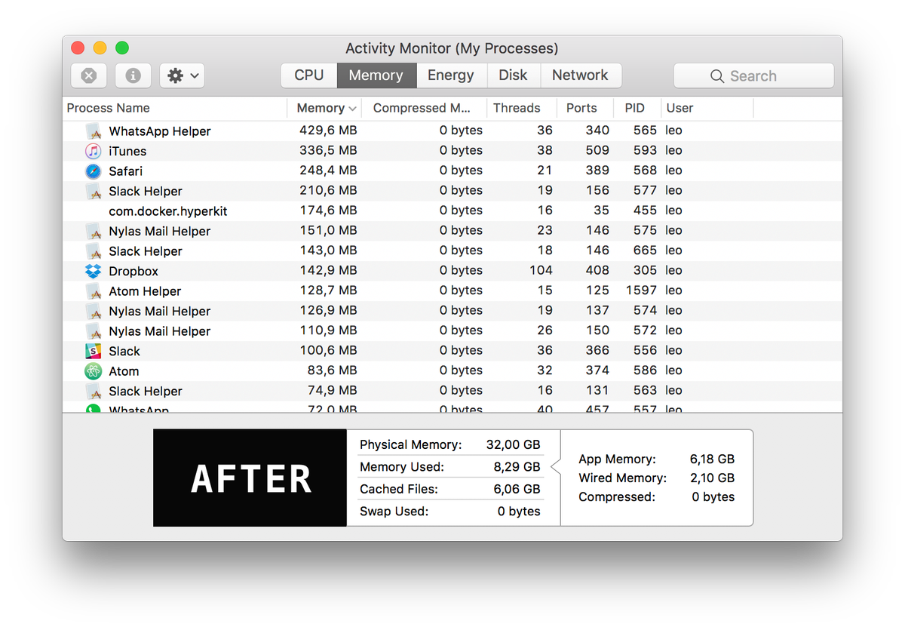Click the WhatsApp Helper process icon

click(x=94, y=131)
